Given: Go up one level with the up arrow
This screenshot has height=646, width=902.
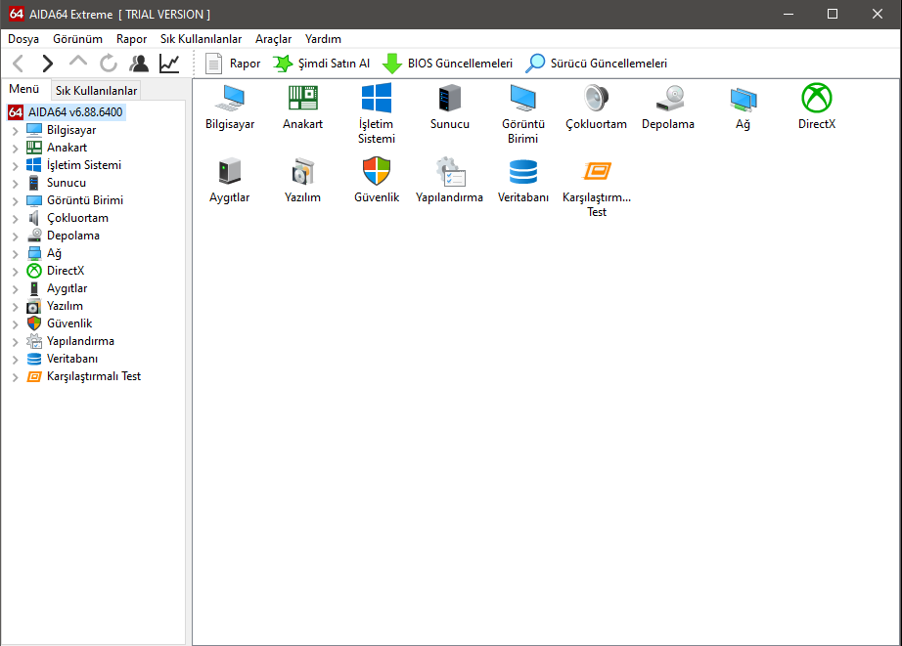Looking at the screenshot, I should coord(78,63).
